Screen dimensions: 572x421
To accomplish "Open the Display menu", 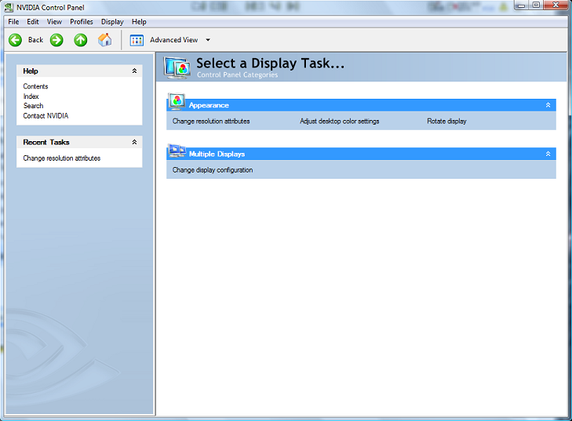I will point(112,22).
